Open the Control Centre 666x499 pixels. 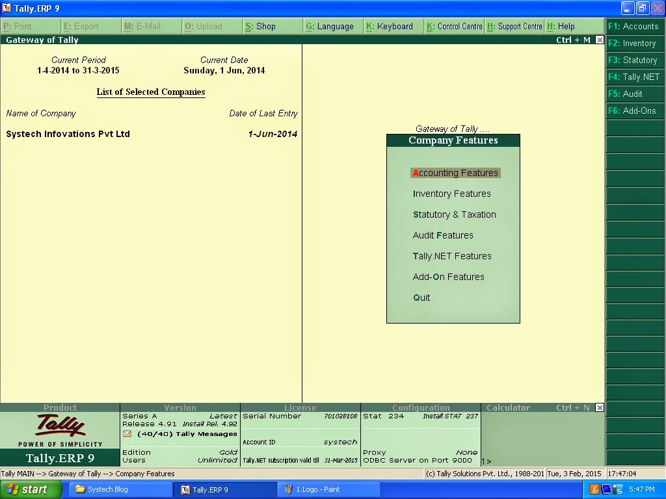(454, 26)
